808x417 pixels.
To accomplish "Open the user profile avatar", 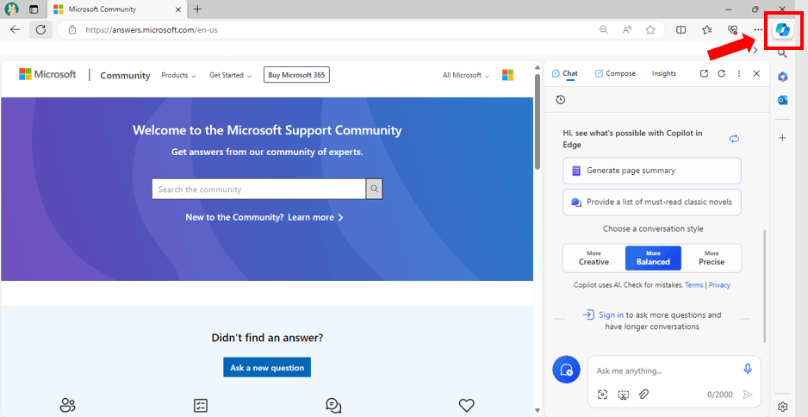I will click(12, 9).
